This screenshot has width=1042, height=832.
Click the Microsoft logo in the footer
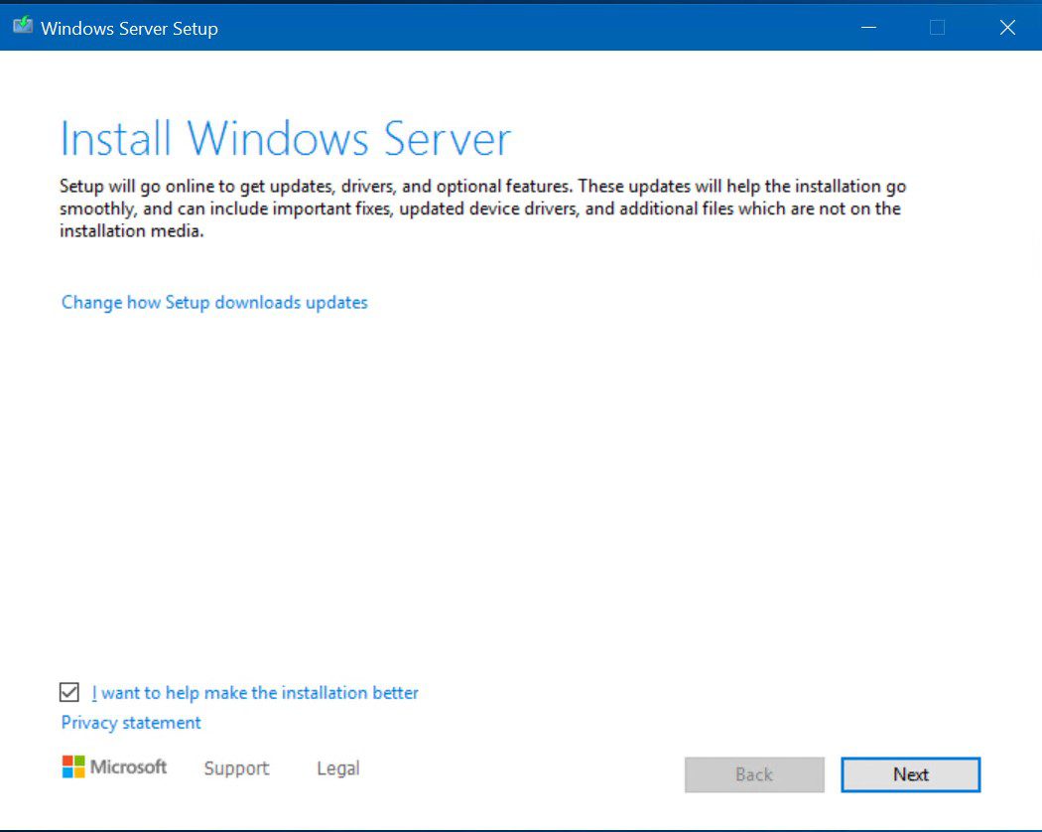point(114,766)
